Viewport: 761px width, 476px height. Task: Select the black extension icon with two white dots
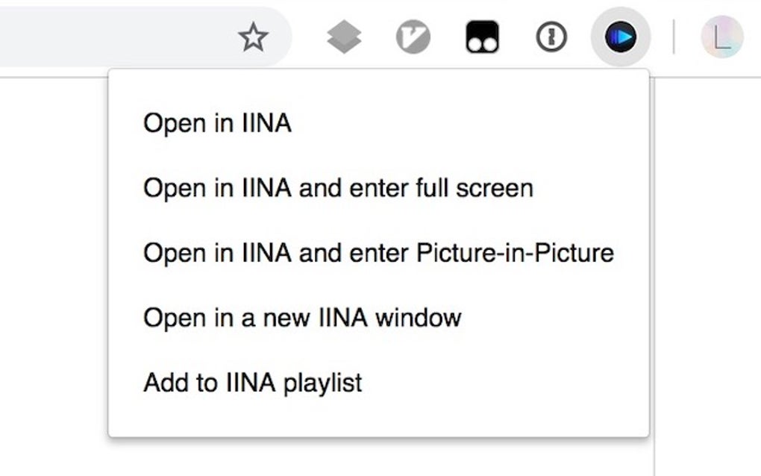(x=481, y=35)
